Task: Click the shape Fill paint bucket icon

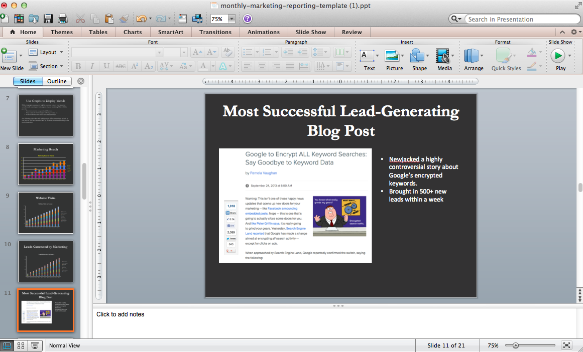Action: point(532,52)
